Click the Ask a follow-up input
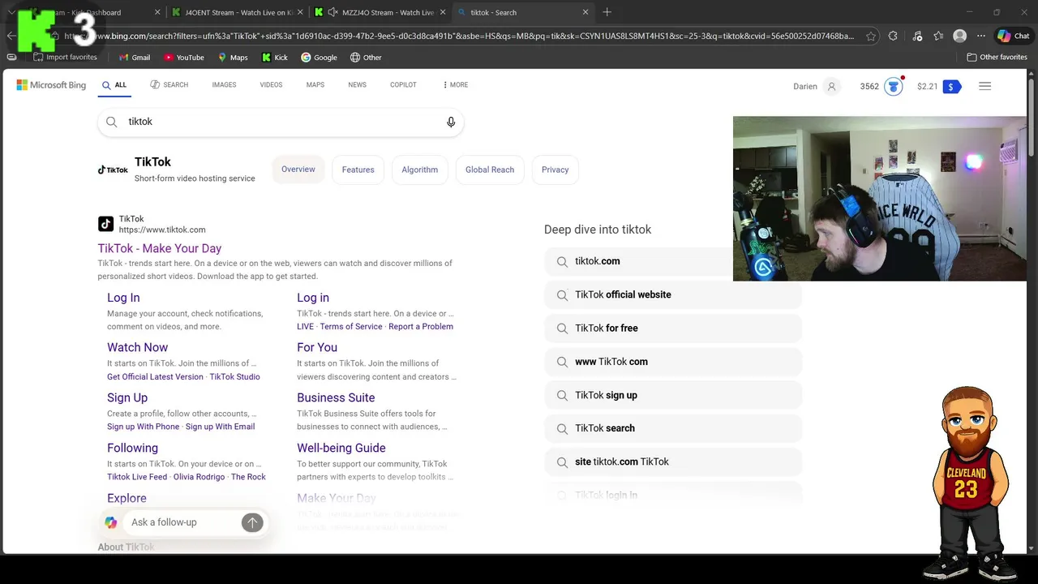The image size is (1038, 584). (x=183, y=522)
